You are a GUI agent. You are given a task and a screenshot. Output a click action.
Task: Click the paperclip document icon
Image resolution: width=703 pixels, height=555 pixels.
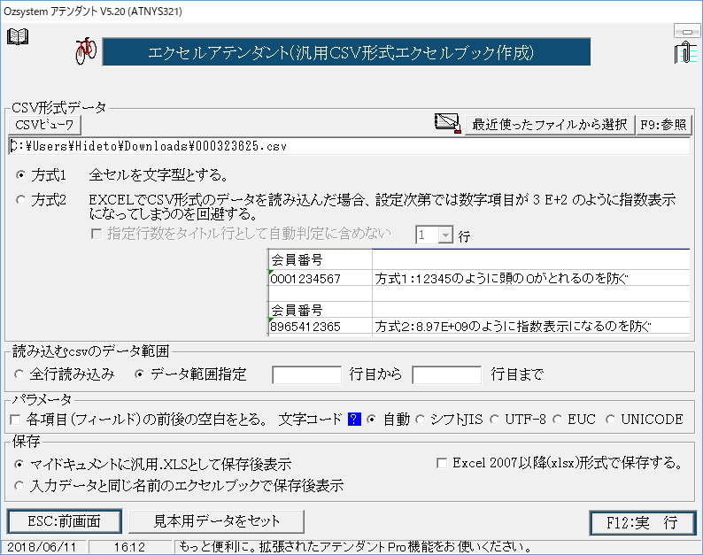pyautogui.click(x=685, y=52)
